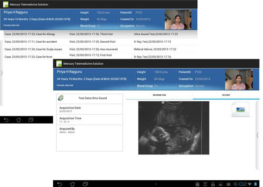Tap the patient photo in the lower header
Viewport: 263px width, 187px height.
[x=239, y=79]
